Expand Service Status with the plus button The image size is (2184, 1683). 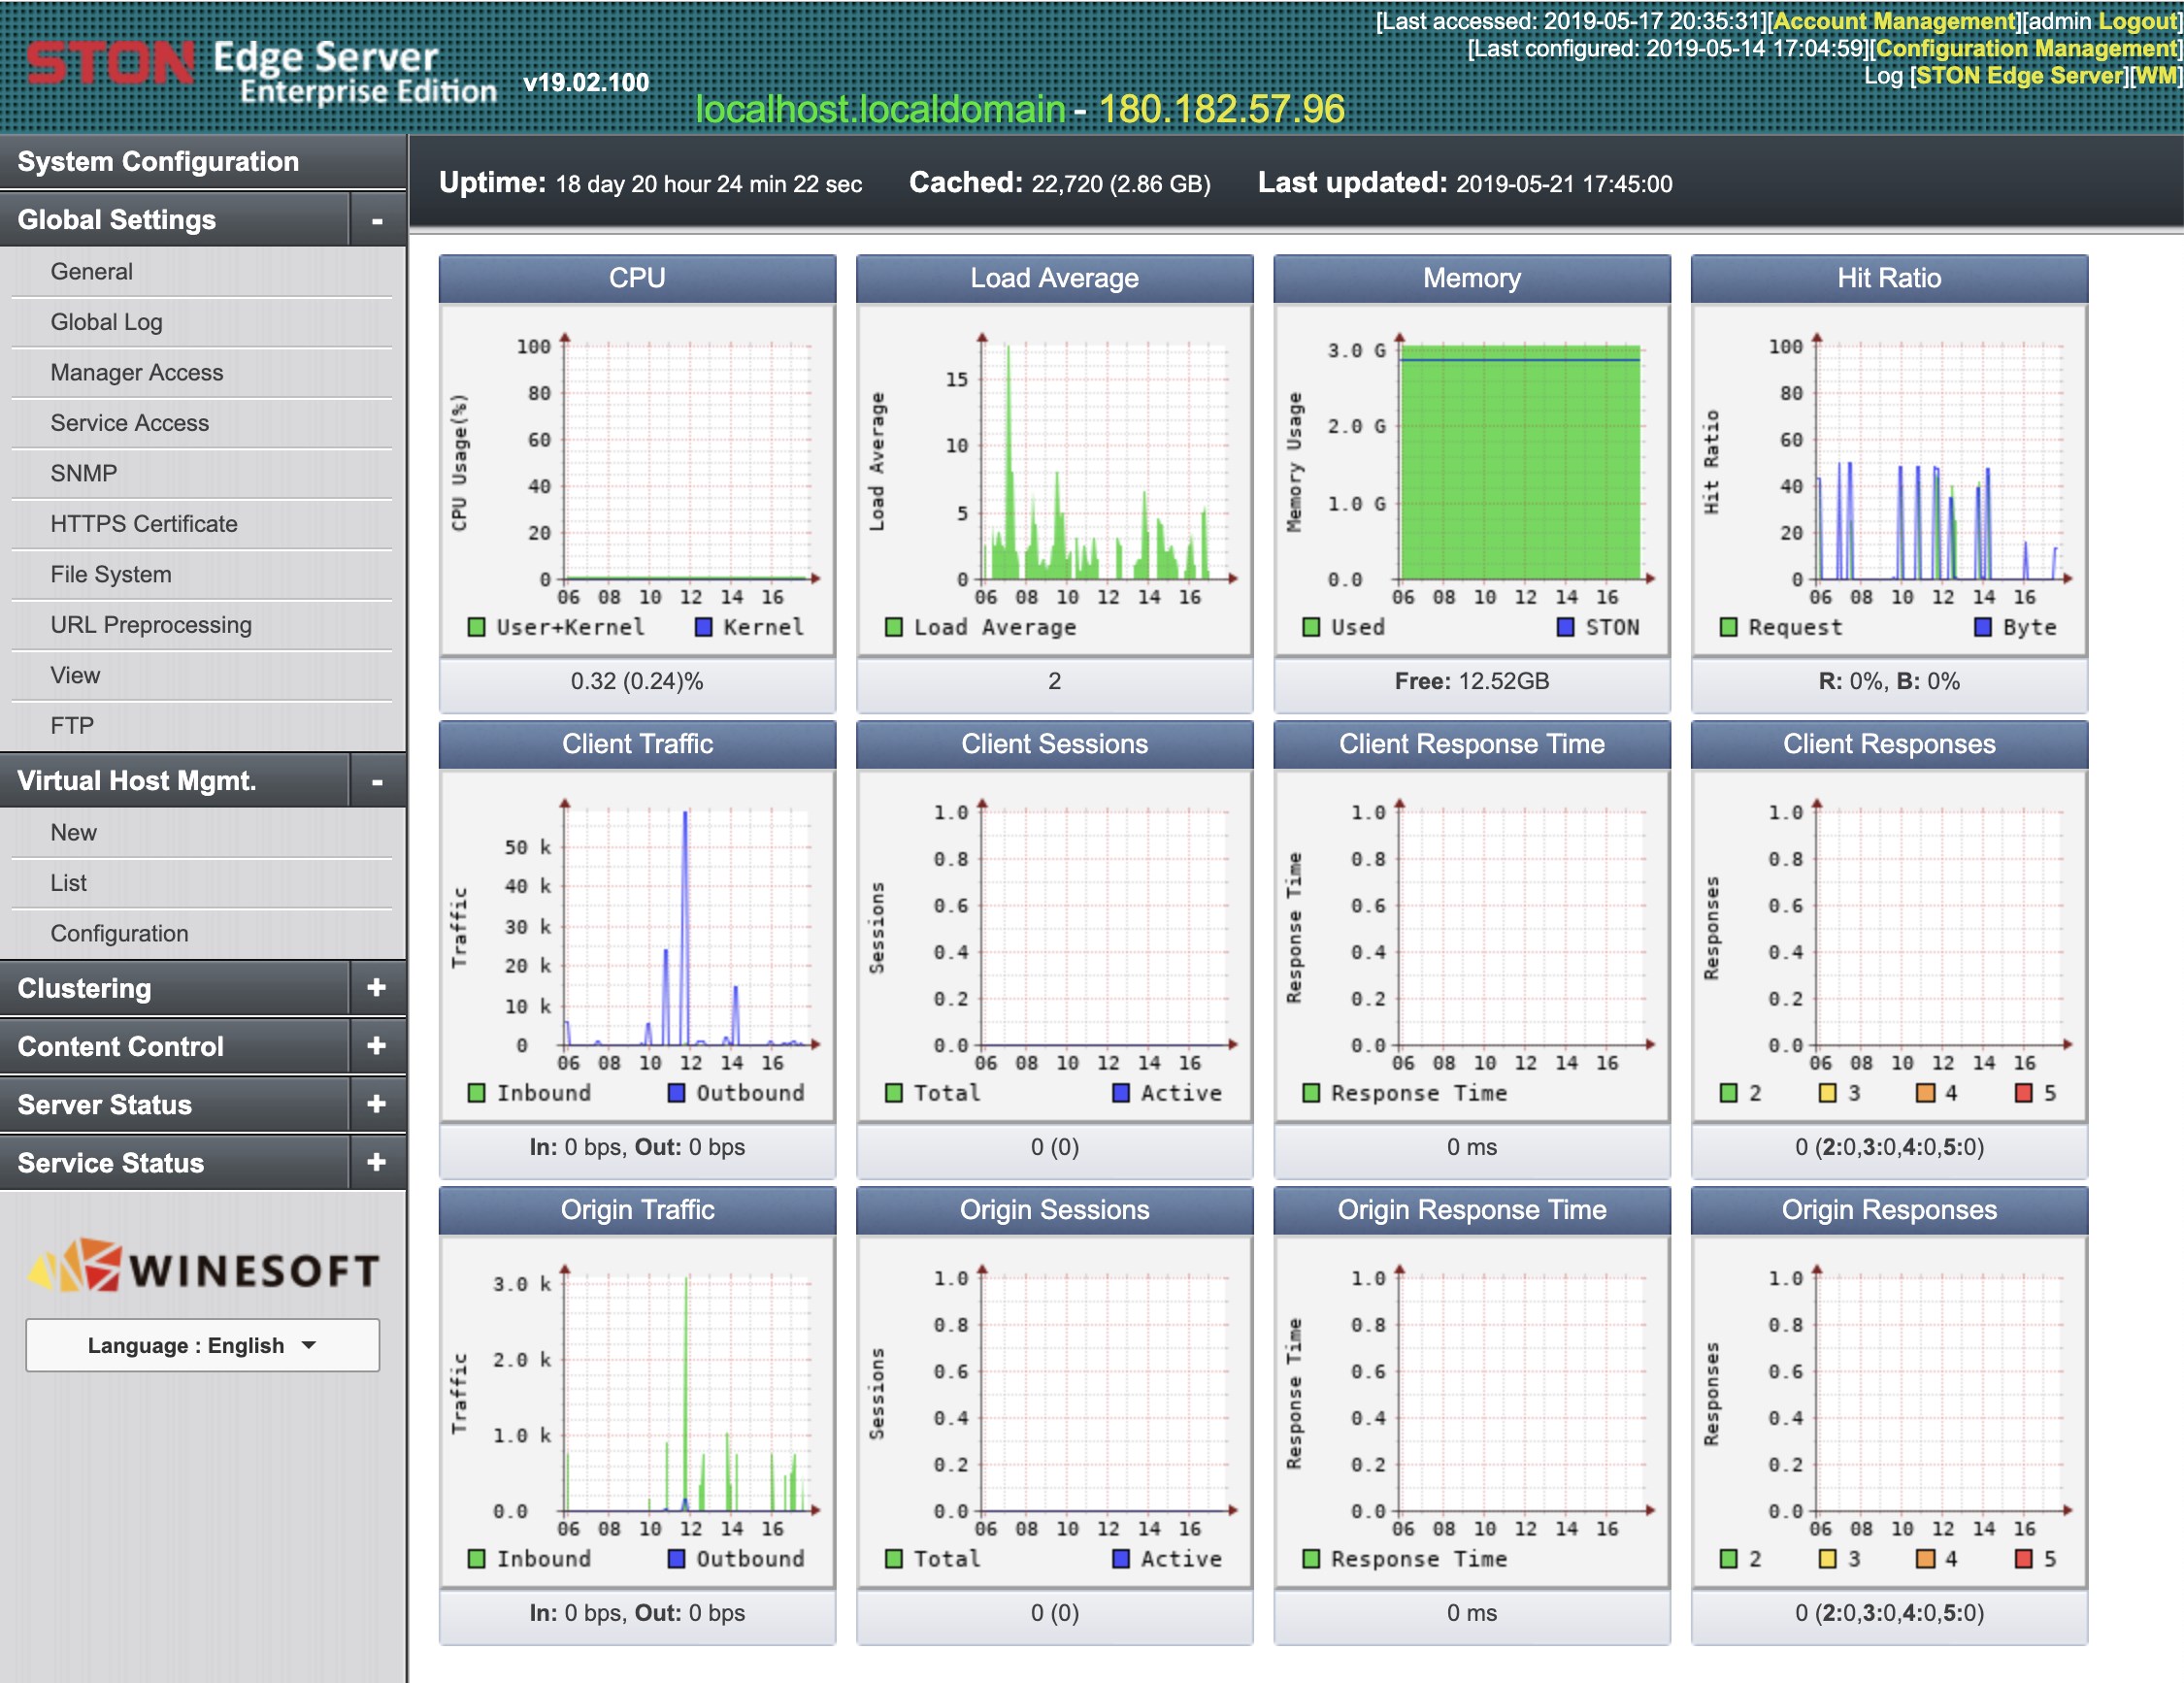[377, 1162]
